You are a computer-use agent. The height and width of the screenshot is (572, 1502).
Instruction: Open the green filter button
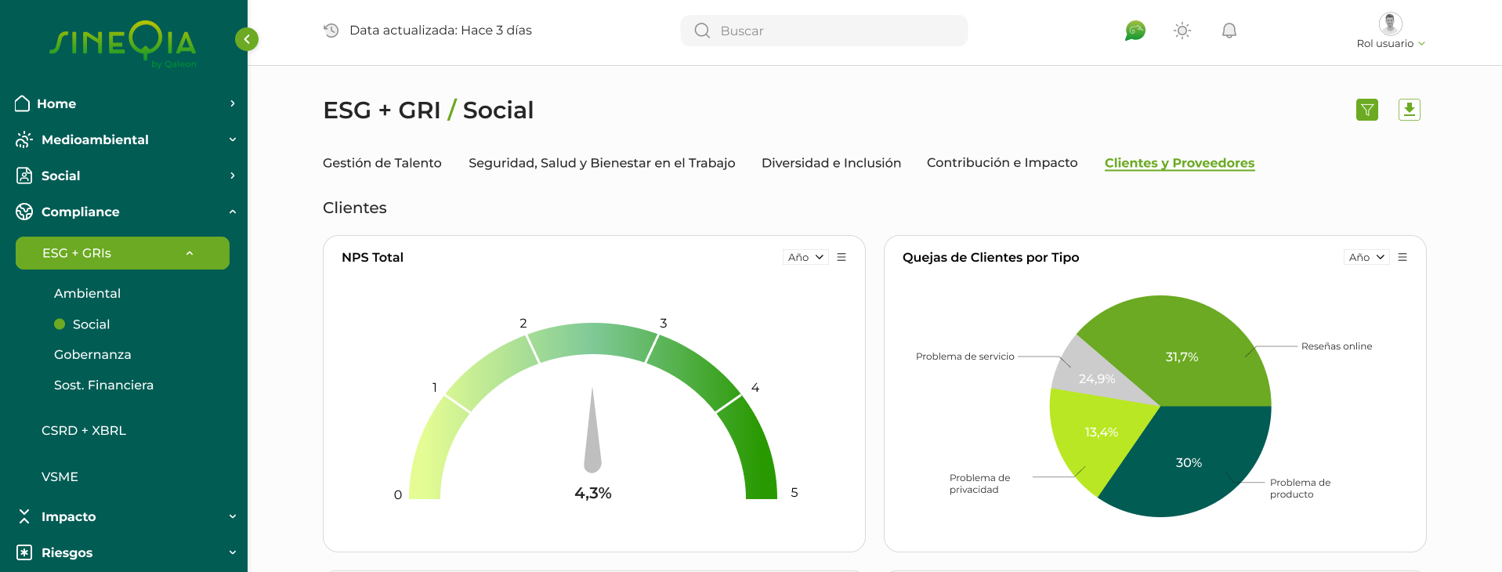[1367, 110]
